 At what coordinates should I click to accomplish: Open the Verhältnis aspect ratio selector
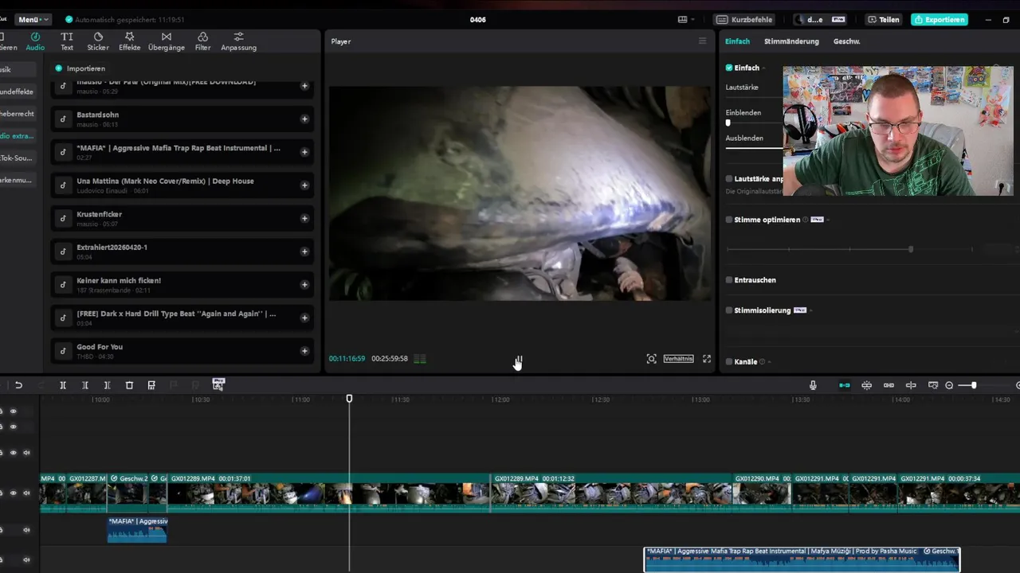pos(678,359)
